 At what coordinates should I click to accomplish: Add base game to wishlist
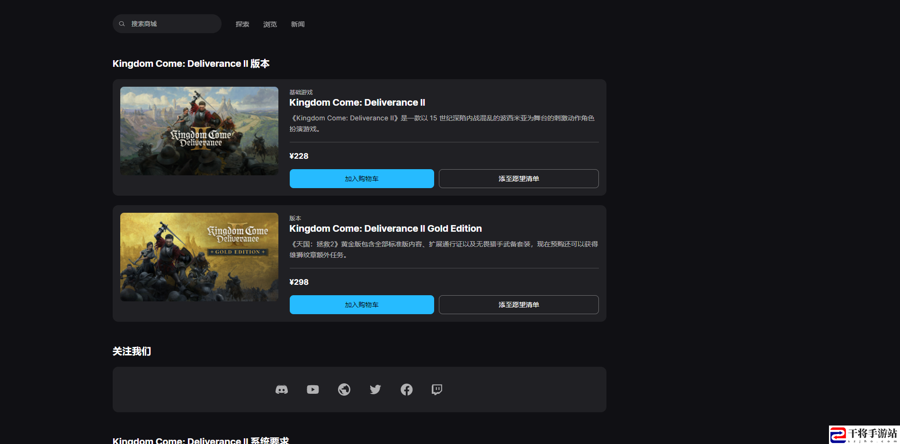[x=519, y=179]
